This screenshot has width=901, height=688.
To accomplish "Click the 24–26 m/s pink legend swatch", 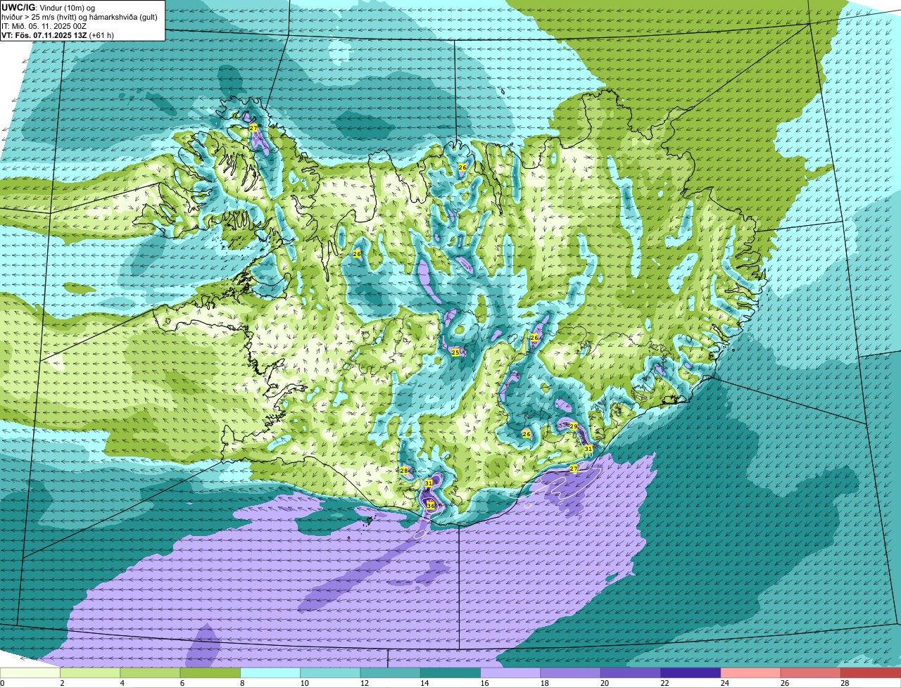I will tap(751, 673).
